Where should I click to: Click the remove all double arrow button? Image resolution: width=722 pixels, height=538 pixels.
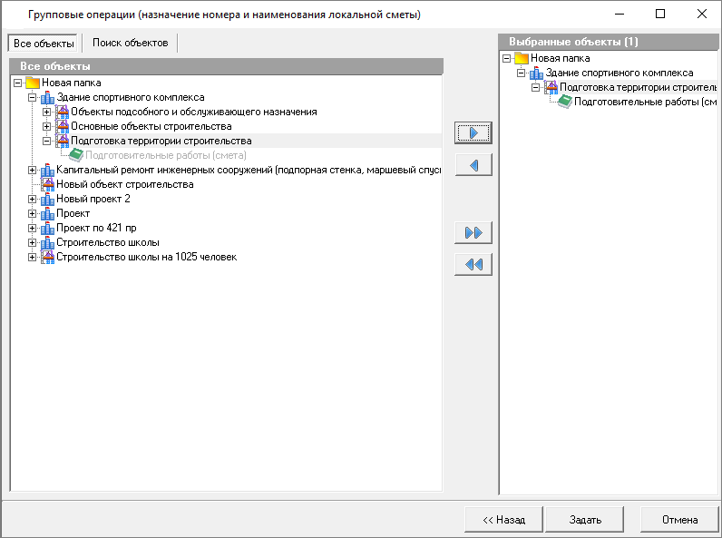(473, 264)
